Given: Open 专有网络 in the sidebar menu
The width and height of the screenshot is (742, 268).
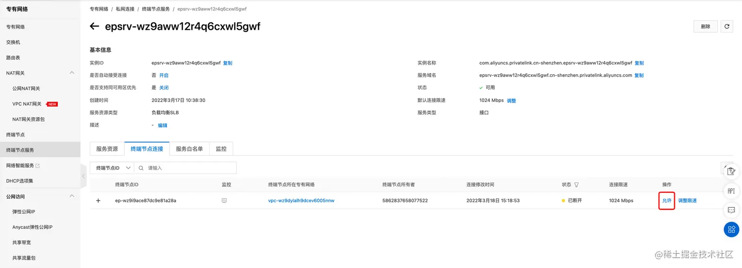Looking at the screenshot, I should tap(15, 27).
